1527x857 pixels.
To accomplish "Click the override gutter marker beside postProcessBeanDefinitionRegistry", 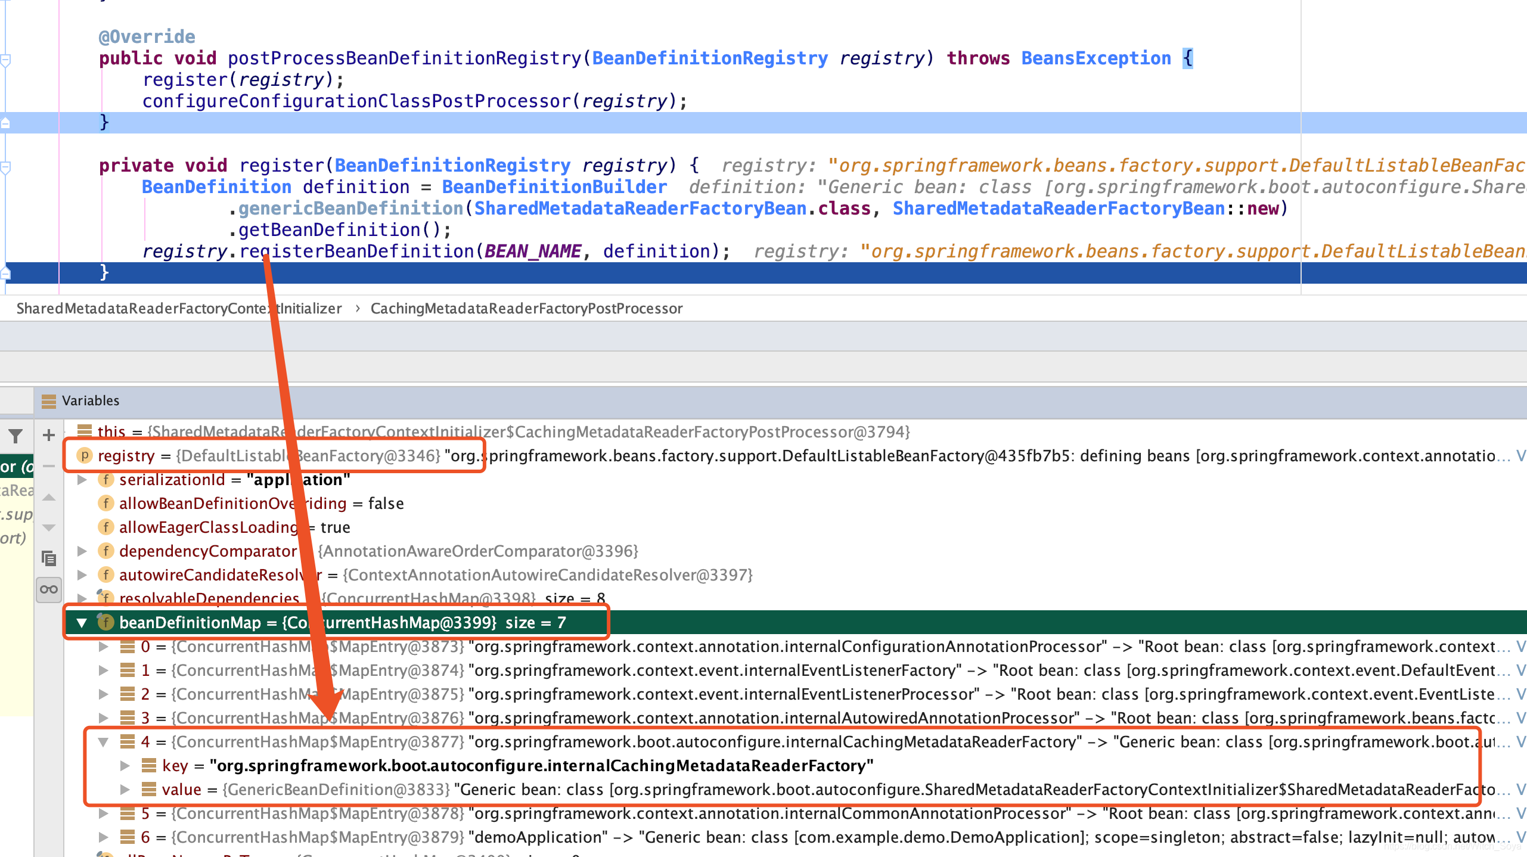I will pyautogui.click(x=6, y=60).
